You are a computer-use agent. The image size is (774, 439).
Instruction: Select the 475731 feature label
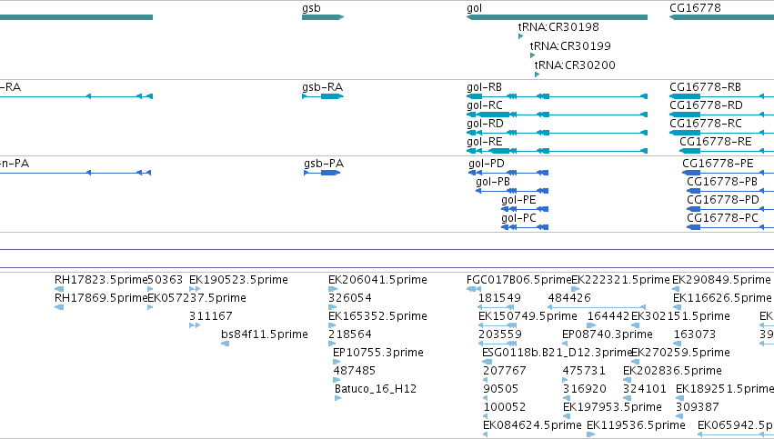pos(584,372)
